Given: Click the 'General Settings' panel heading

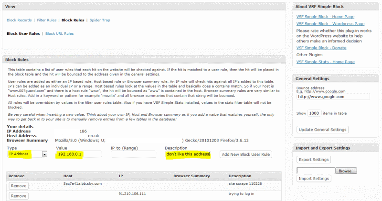Looking at the screenshot, I should (x=312, y=79).
